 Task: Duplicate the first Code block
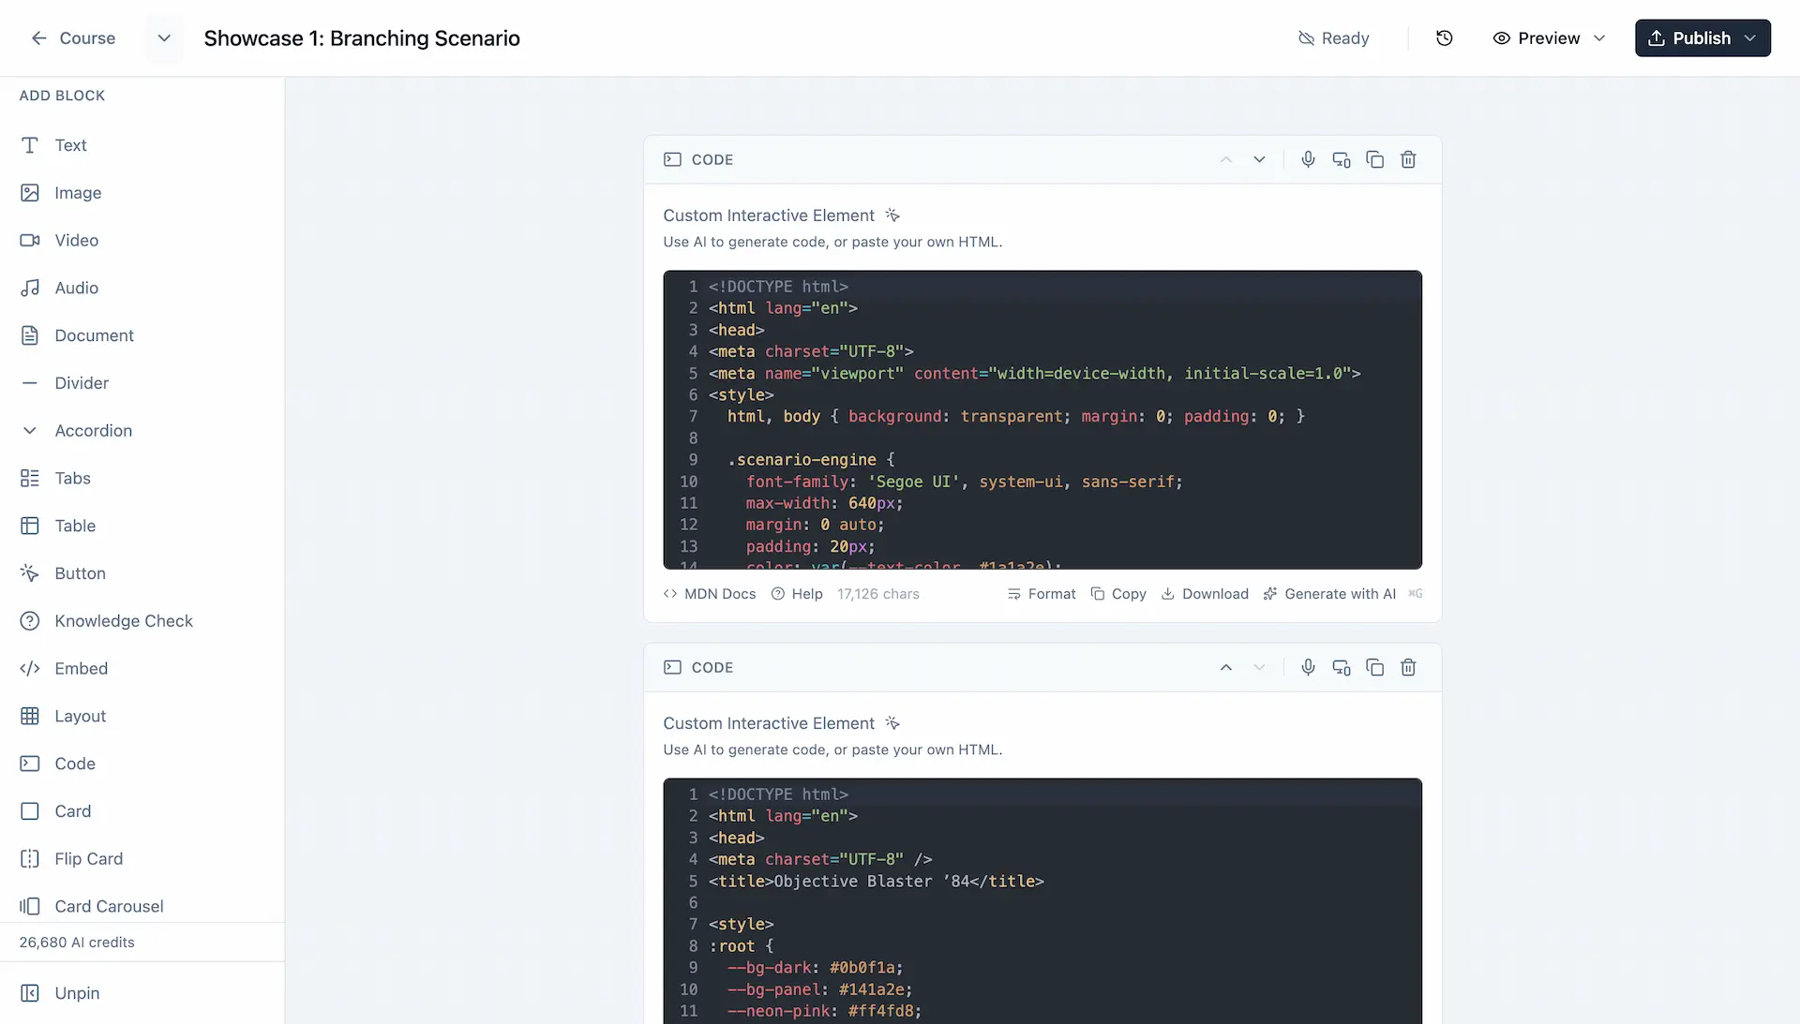click(1374, 159)
